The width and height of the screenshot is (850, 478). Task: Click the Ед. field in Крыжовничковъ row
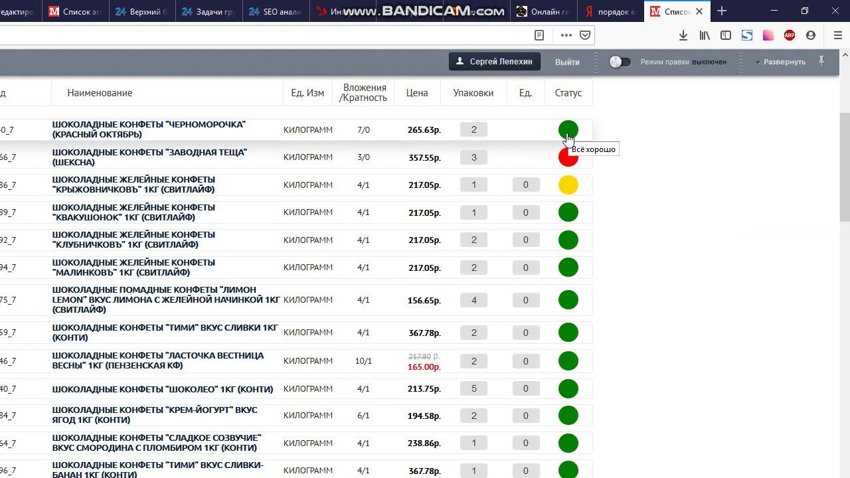tap(525, 185)
